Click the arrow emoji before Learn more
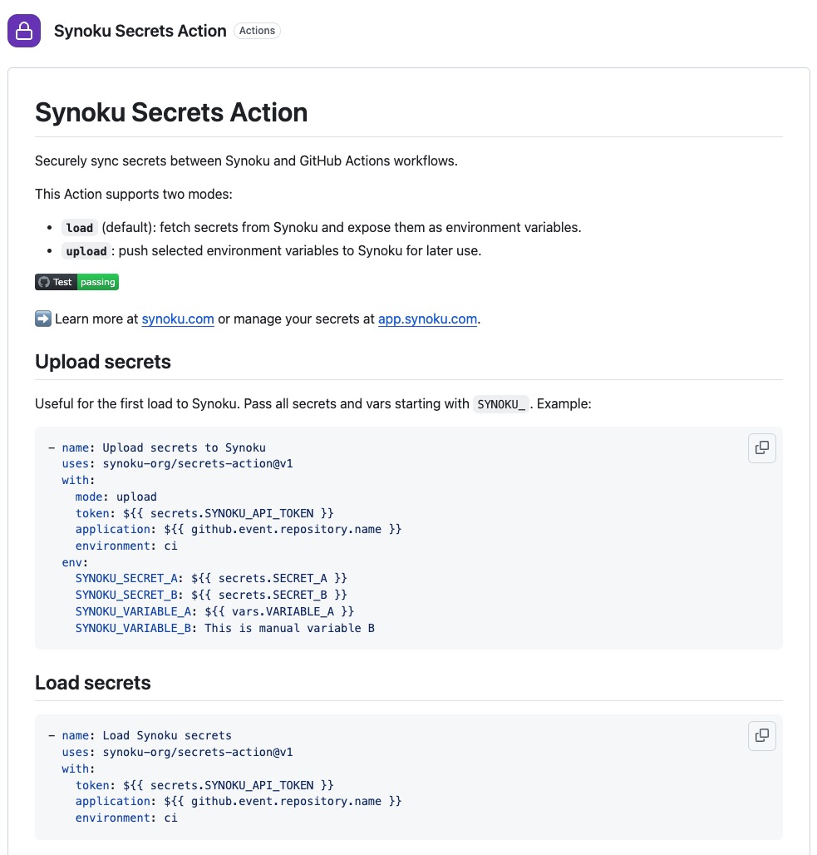The image size is (817, 855). (43, 319)
